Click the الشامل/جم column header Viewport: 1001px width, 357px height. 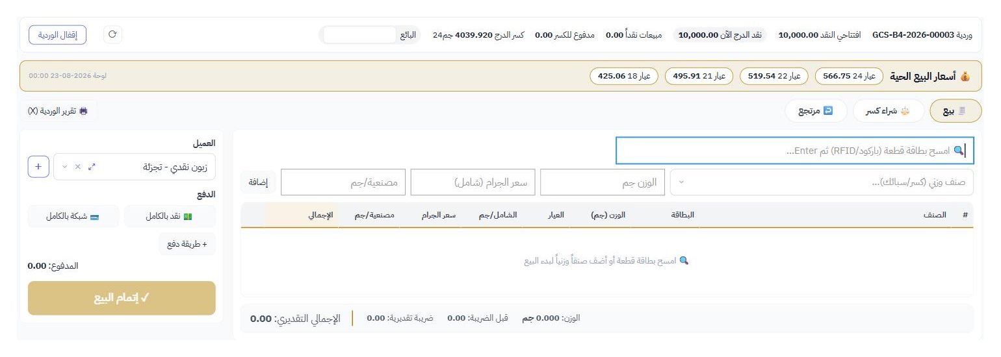pyautogui.click(x=498, y=215)
